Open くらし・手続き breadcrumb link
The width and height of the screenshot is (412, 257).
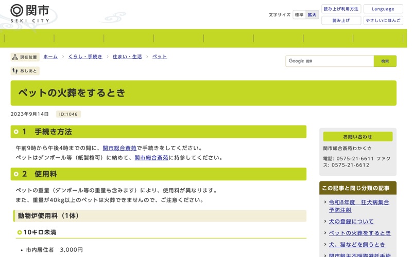[x=85, y=57]
